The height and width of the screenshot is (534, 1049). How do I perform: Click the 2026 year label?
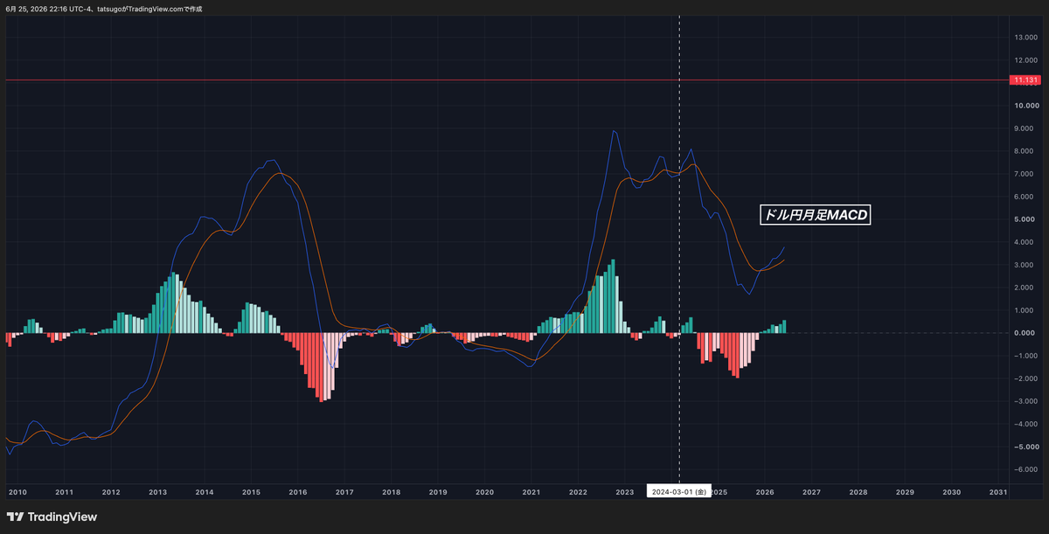tap(765, 492)
